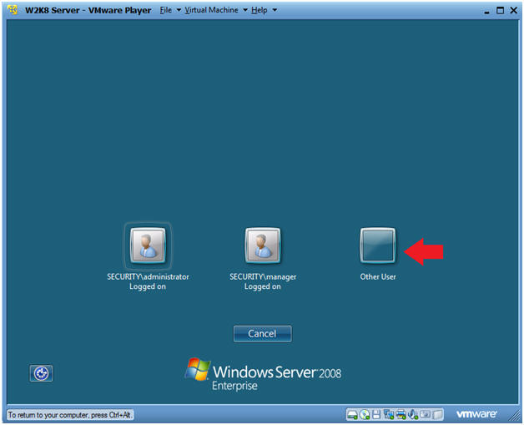Image resolution: width=524 pixels, height=425 pixels.
Task: Expand the Help menu dropdown arrow
Action: (275, 10)
